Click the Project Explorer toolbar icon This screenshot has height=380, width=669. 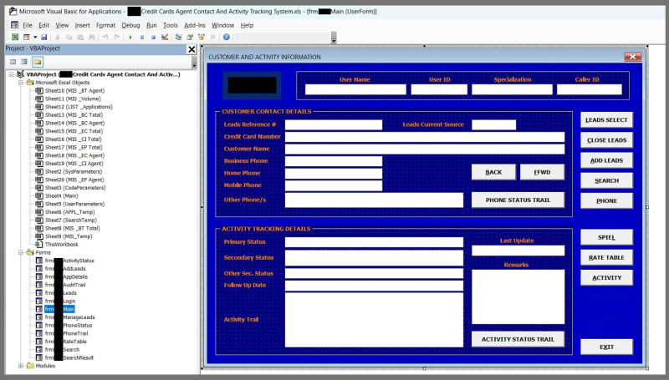[x=178, y=38]
